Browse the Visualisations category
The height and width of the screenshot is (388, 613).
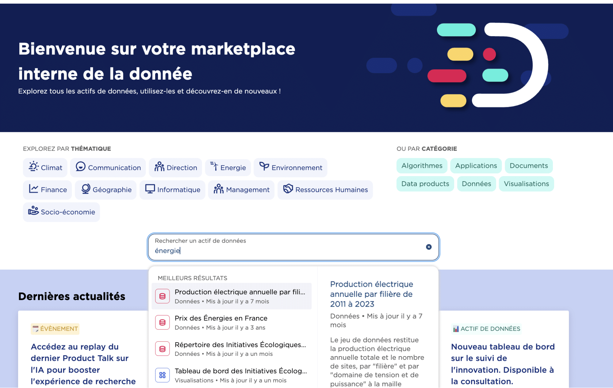coord(526,184)
